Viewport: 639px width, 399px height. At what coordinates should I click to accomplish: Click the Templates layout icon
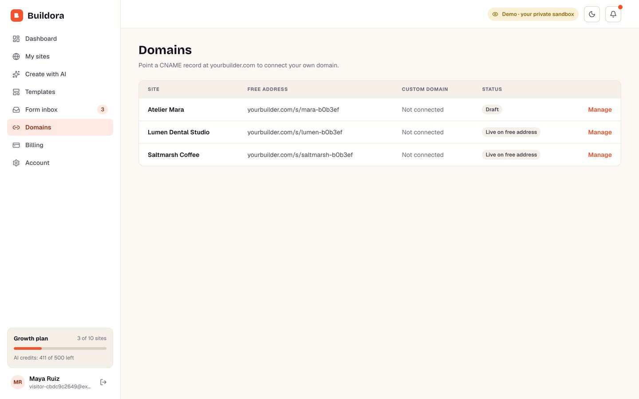[x=16, y=92]
